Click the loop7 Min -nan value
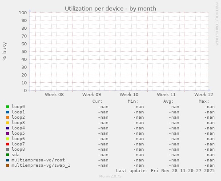The image size is (221, 181). 139,144
